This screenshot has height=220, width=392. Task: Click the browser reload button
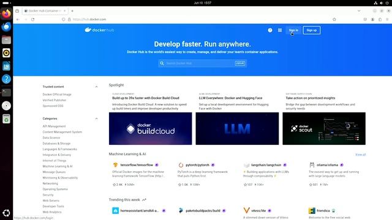(x=32, y=20)
